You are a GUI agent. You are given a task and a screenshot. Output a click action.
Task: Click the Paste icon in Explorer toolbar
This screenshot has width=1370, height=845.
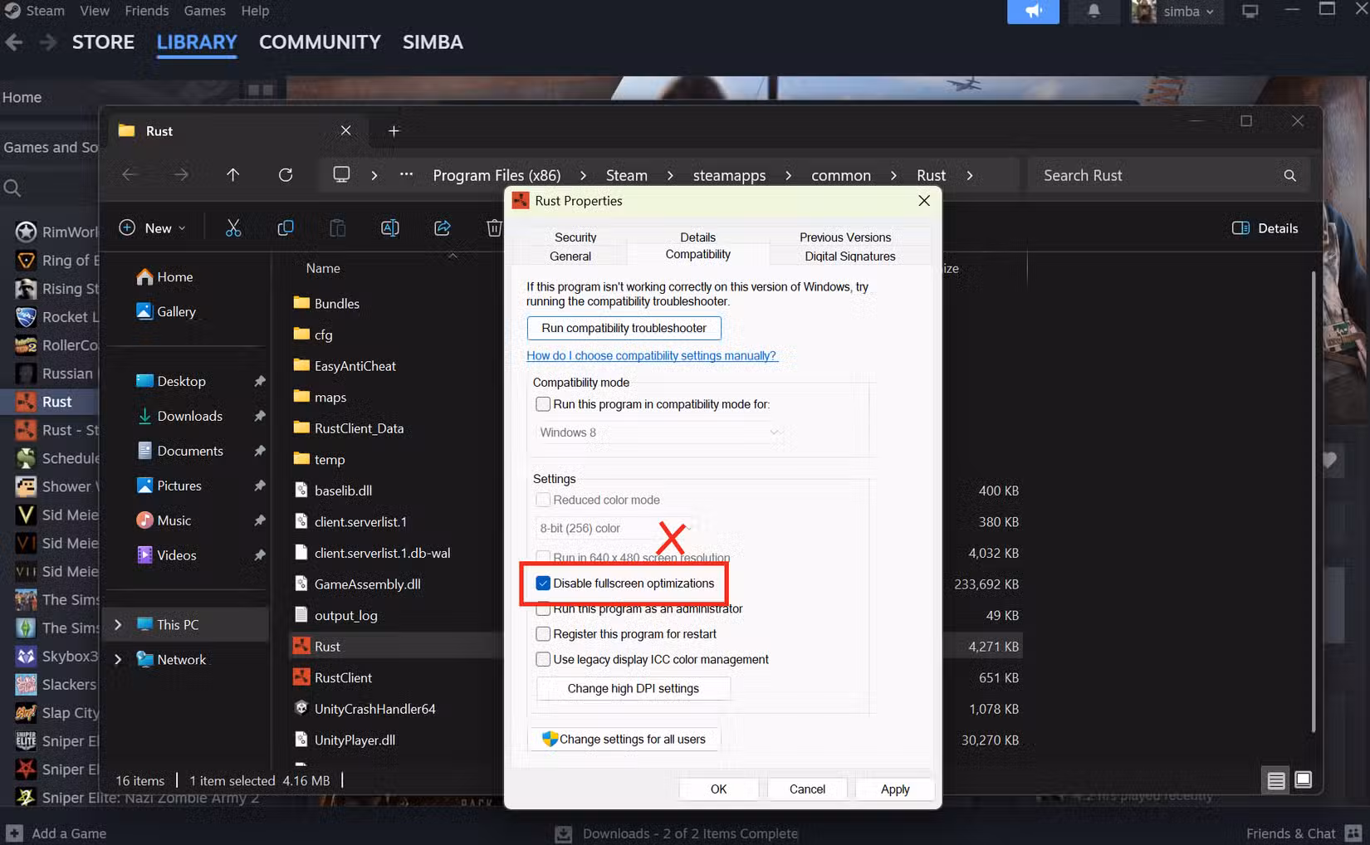pos(337,228)
